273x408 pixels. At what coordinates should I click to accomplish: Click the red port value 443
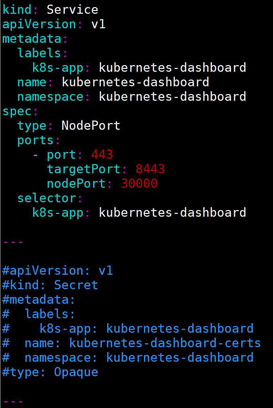pyautogui.click(x=102, y=155)
